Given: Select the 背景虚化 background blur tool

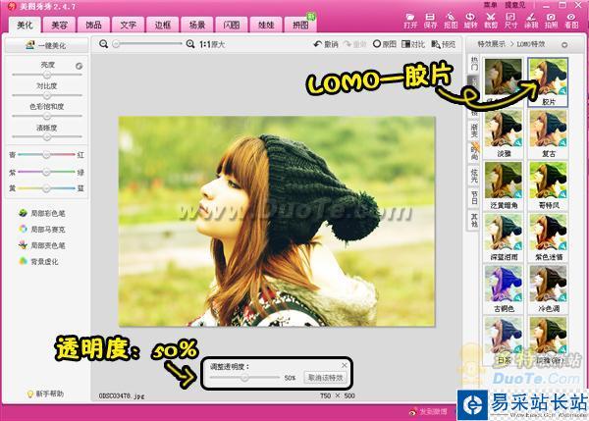Looking at the screenshot, I should coord(38,261).
